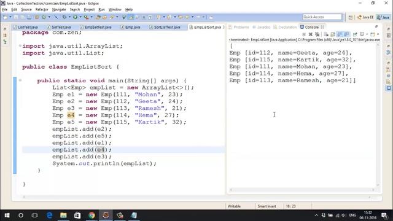Click the Open Console icon
The height and width of the screenshot is (221, 393).
coord(373,34)
